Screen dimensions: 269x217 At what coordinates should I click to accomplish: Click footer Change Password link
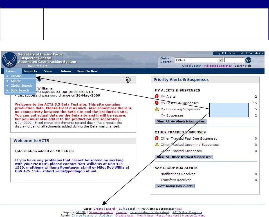pyautogui.click(x=84, y=216)
